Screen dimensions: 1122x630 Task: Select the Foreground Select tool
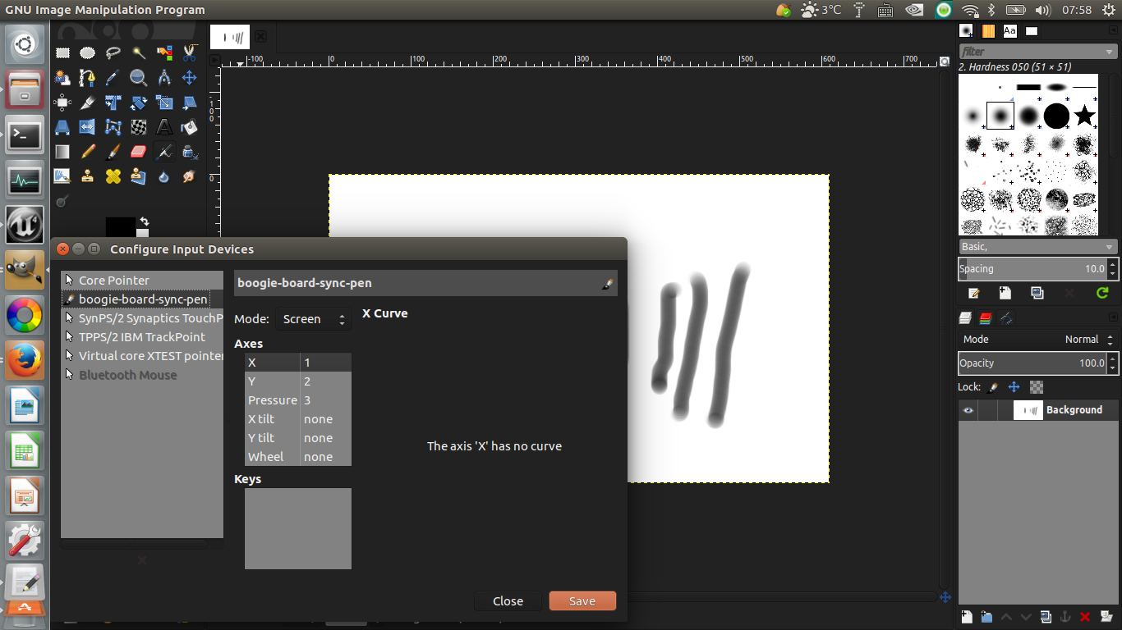coord(62,78)
